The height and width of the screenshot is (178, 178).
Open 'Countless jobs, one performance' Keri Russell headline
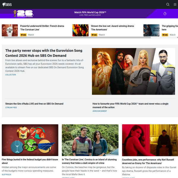pos(148,161)
